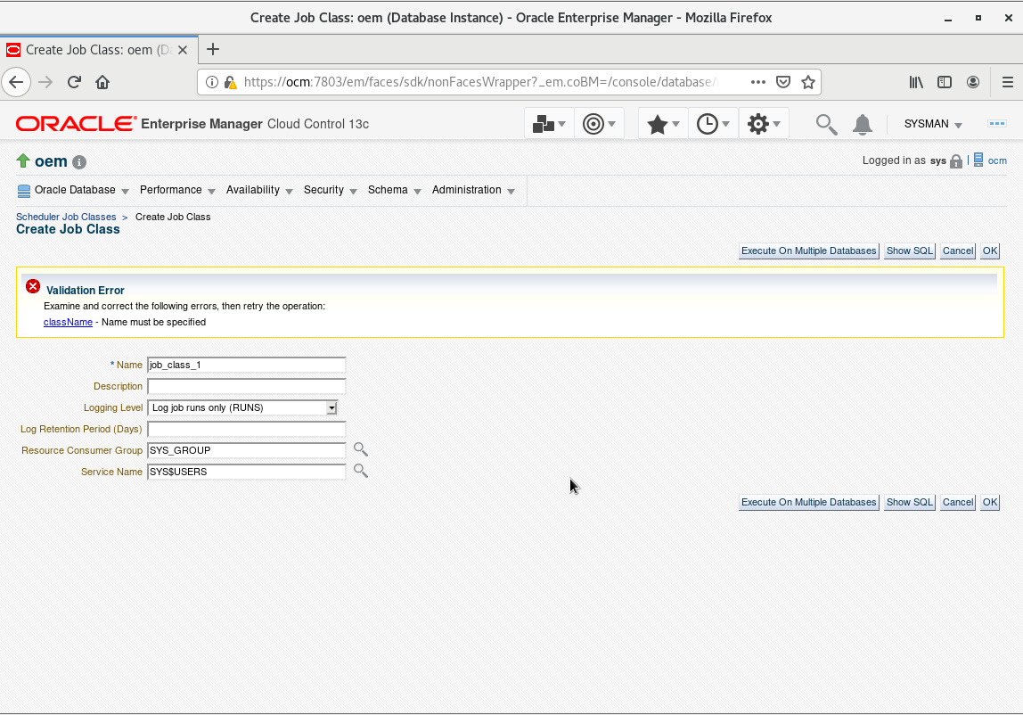Click the oem info icon
The width and height of the screenshot is (1023, 715).
click(79, 162)
